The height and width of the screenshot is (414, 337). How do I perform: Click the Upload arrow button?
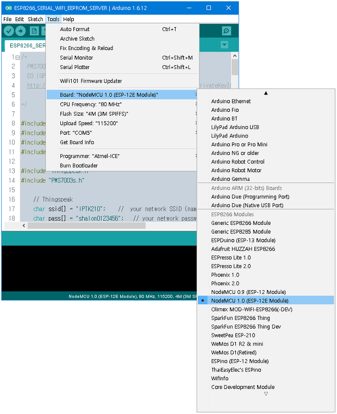click(21, 31)
